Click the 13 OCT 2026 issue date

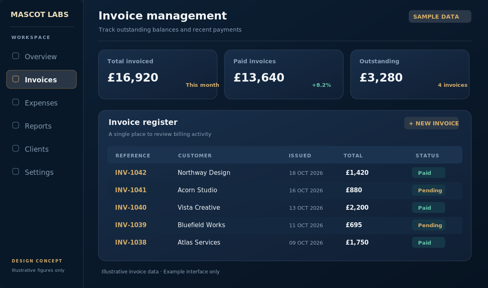306,208
